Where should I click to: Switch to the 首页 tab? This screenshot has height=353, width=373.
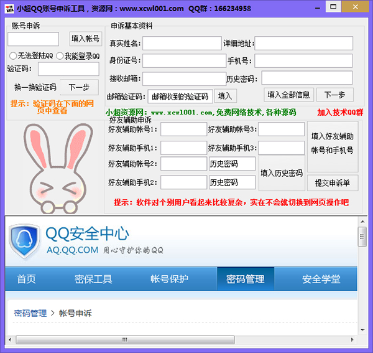[26, 279]
